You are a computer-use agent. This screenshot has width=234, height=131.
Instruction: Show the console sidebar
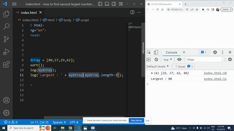coord(149,60)
